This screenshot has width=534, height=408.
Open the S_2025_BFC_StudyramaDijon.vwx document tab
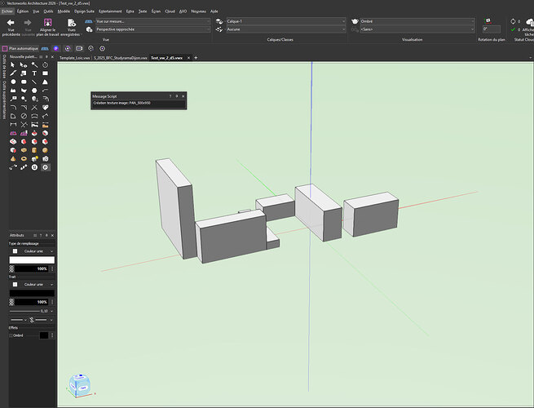pyautogui.click(x=121, y=58)
